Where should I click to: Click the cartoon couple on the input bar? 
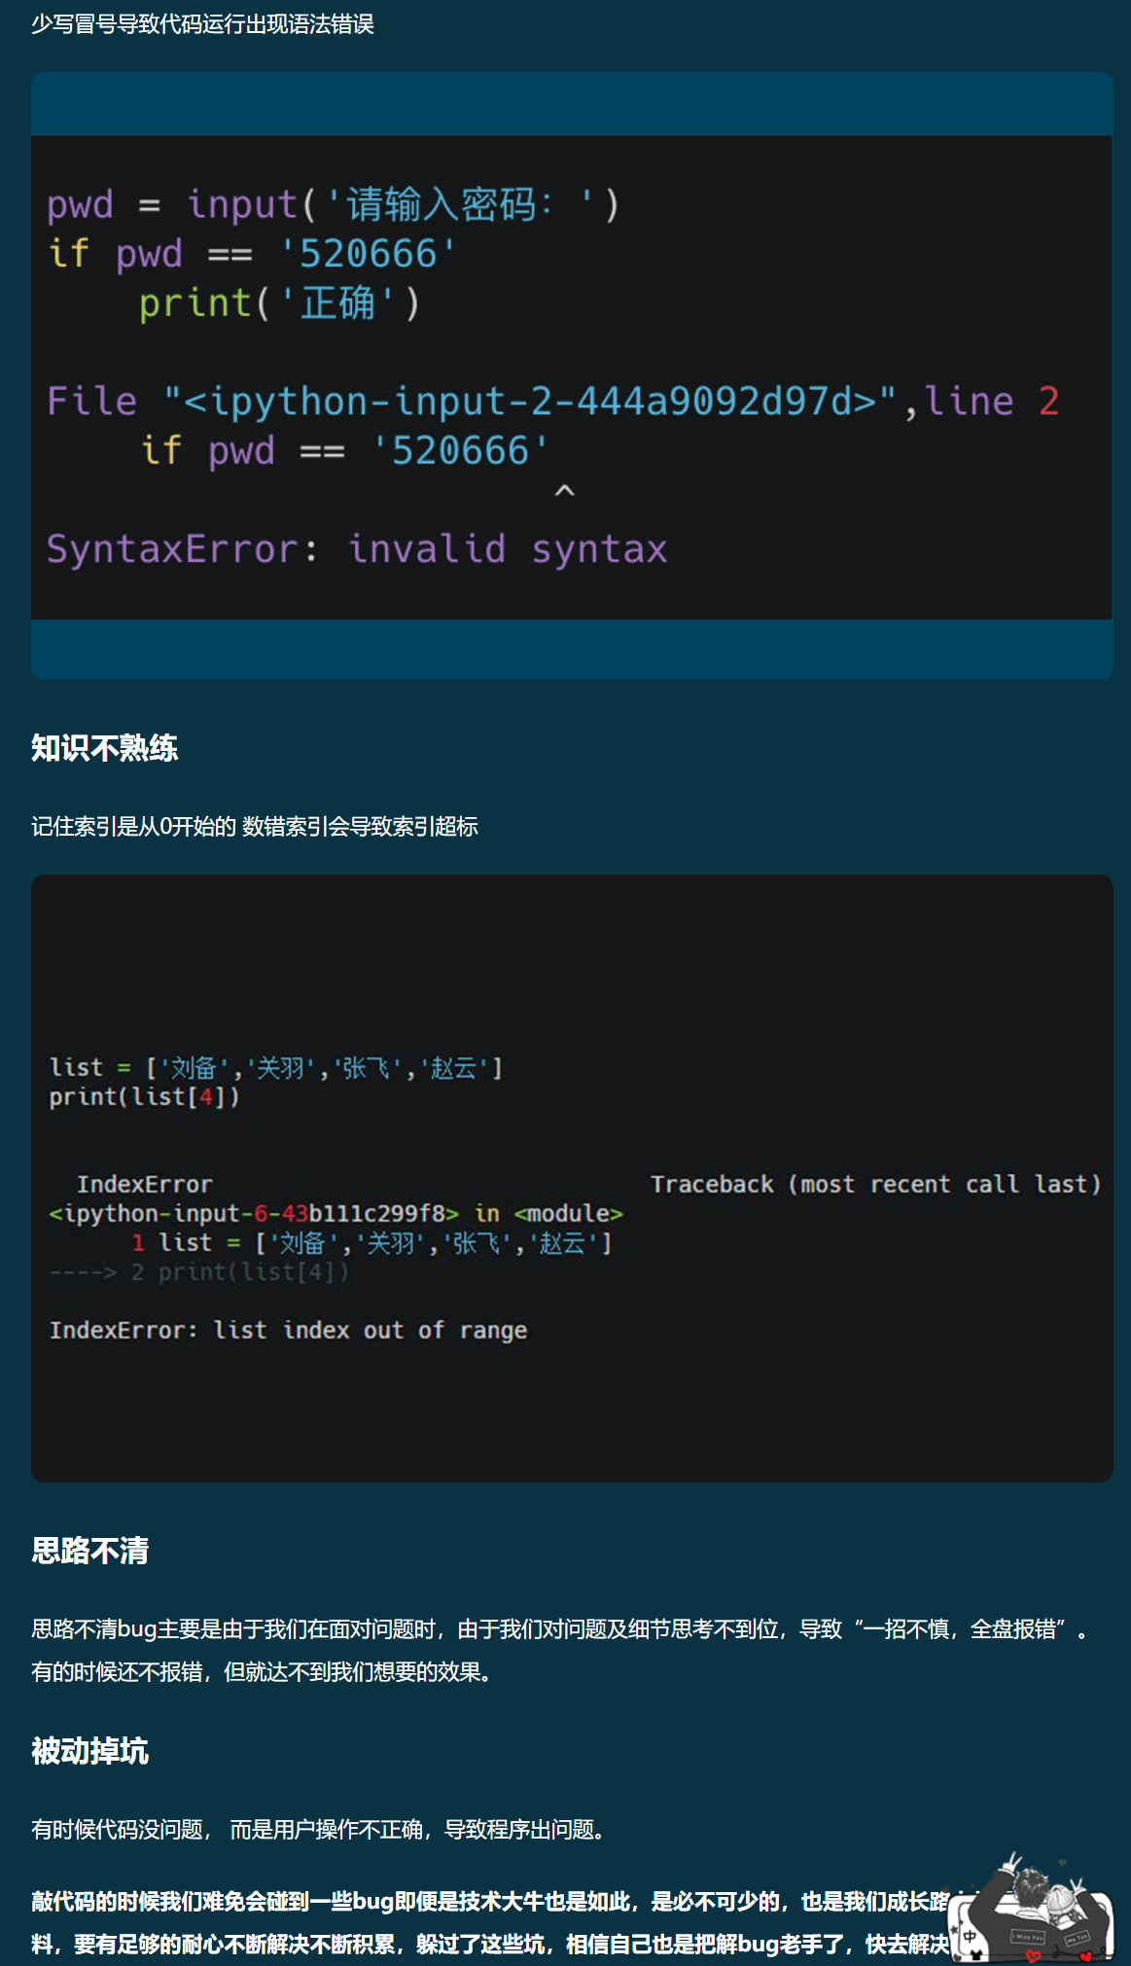coord(1041,1905)
